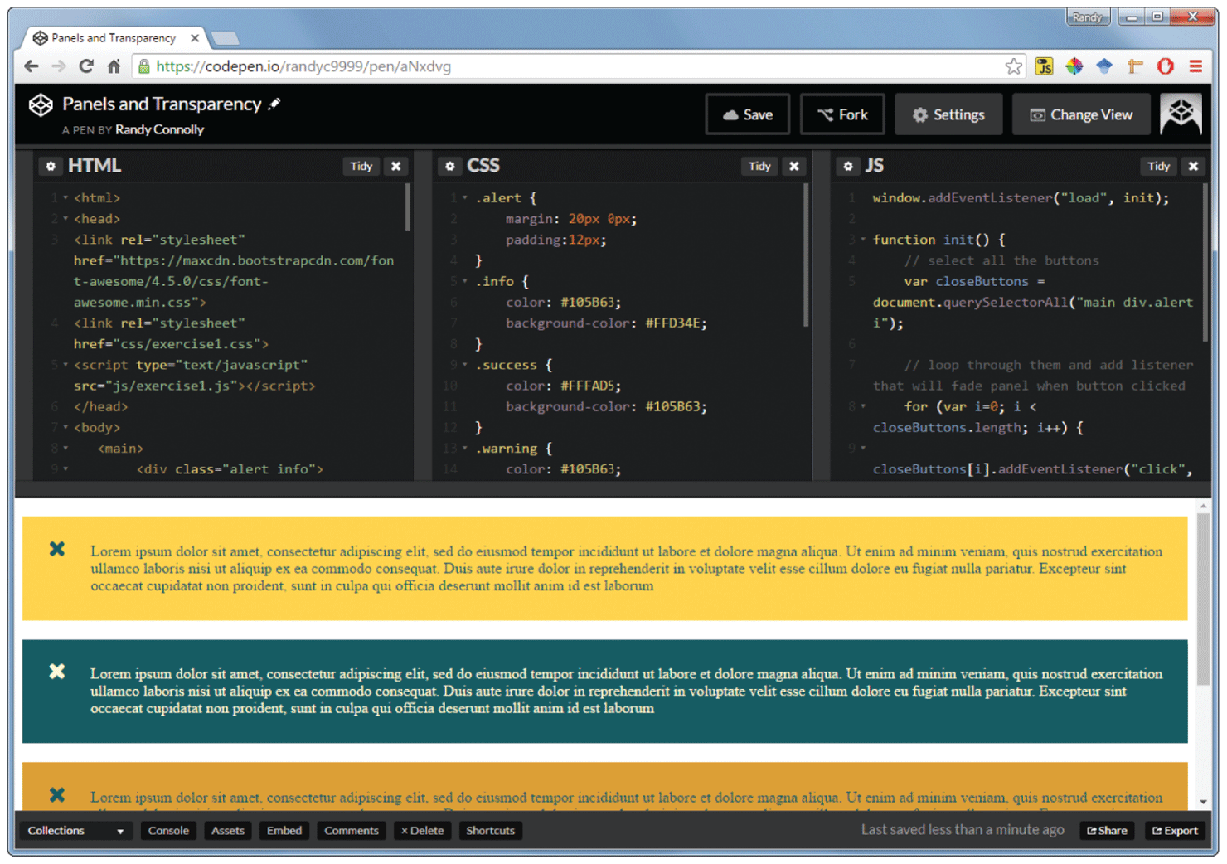Close the HTML editor panel

pyautogui.click(x=396, y=166)
